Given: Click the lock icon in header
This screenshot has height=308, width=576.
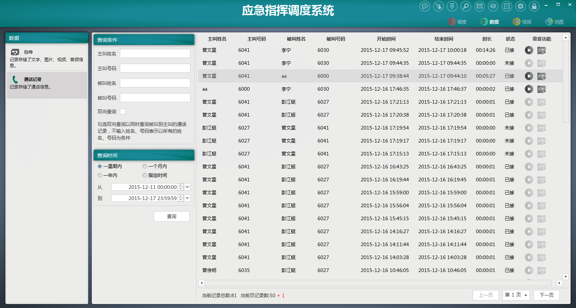Looking at the screenshot, I should [x=534, y=6].
